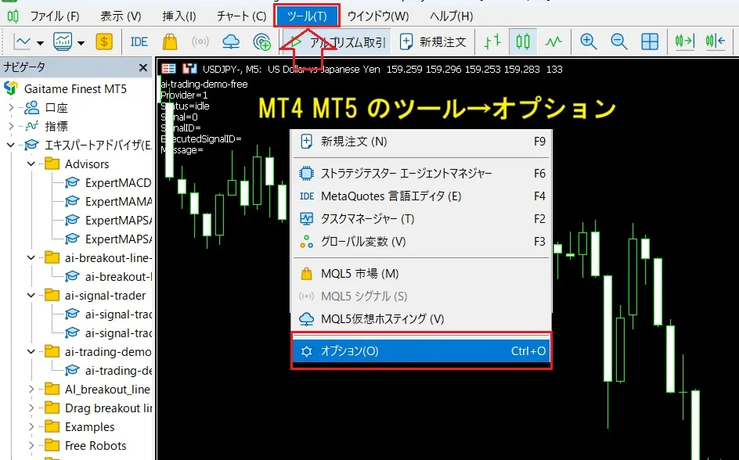Toggle chart auto-scroll icon
The height and width of the screenshot is (460, 739).
coord(684,41)
